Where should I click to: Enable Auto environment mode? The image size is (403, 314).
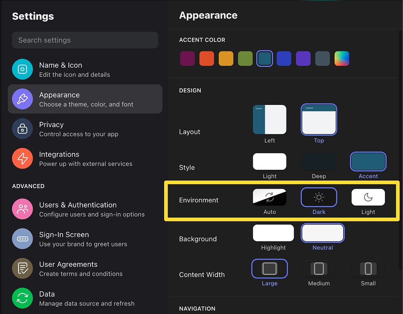pyautogui.click(x=270, y=197)
